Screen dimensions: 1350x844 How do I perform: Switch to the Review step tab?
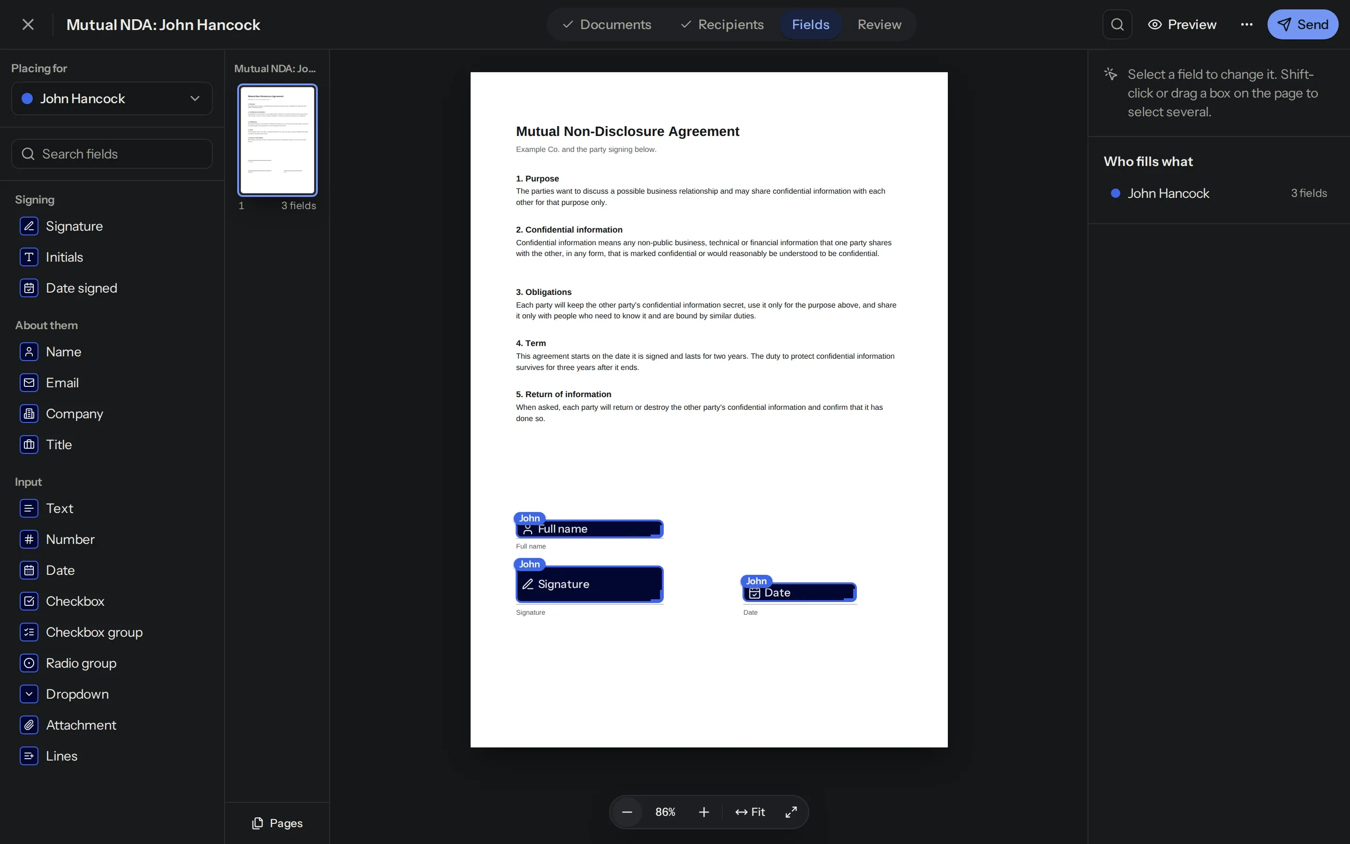pos(879,24)
